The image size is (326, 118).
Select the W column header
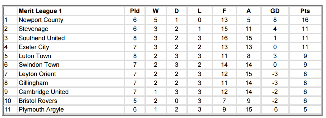click(155, 11)
